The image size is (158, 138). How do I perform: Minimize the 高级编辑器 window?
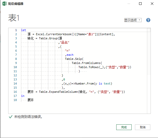coord(129,4)
